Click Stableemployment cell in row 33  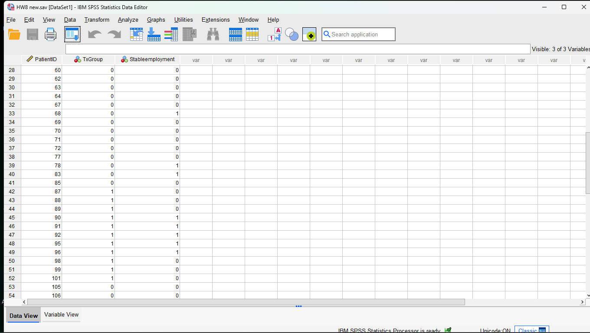tap(147, 114)
